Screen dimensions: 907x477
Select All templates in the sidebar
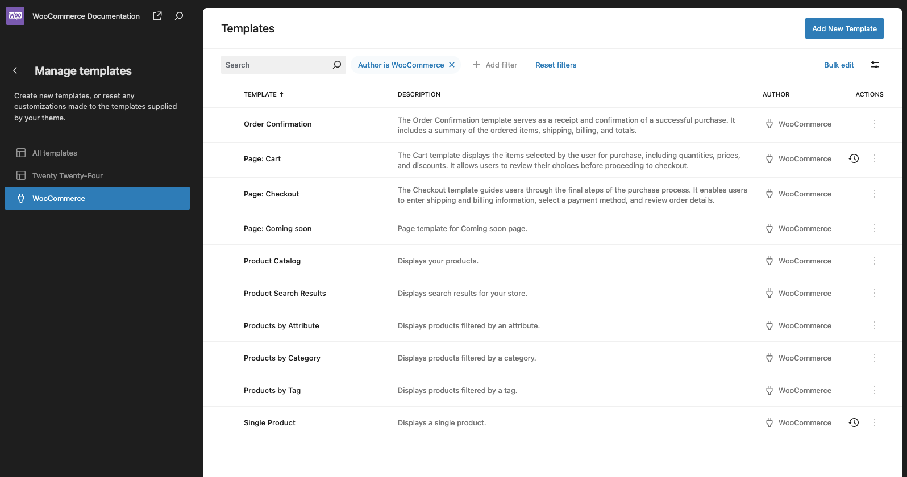[x=55, y=153]
